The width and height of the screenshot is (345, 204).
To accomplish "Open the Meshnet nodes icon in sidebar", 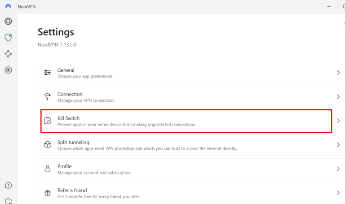I will [8, 54].
